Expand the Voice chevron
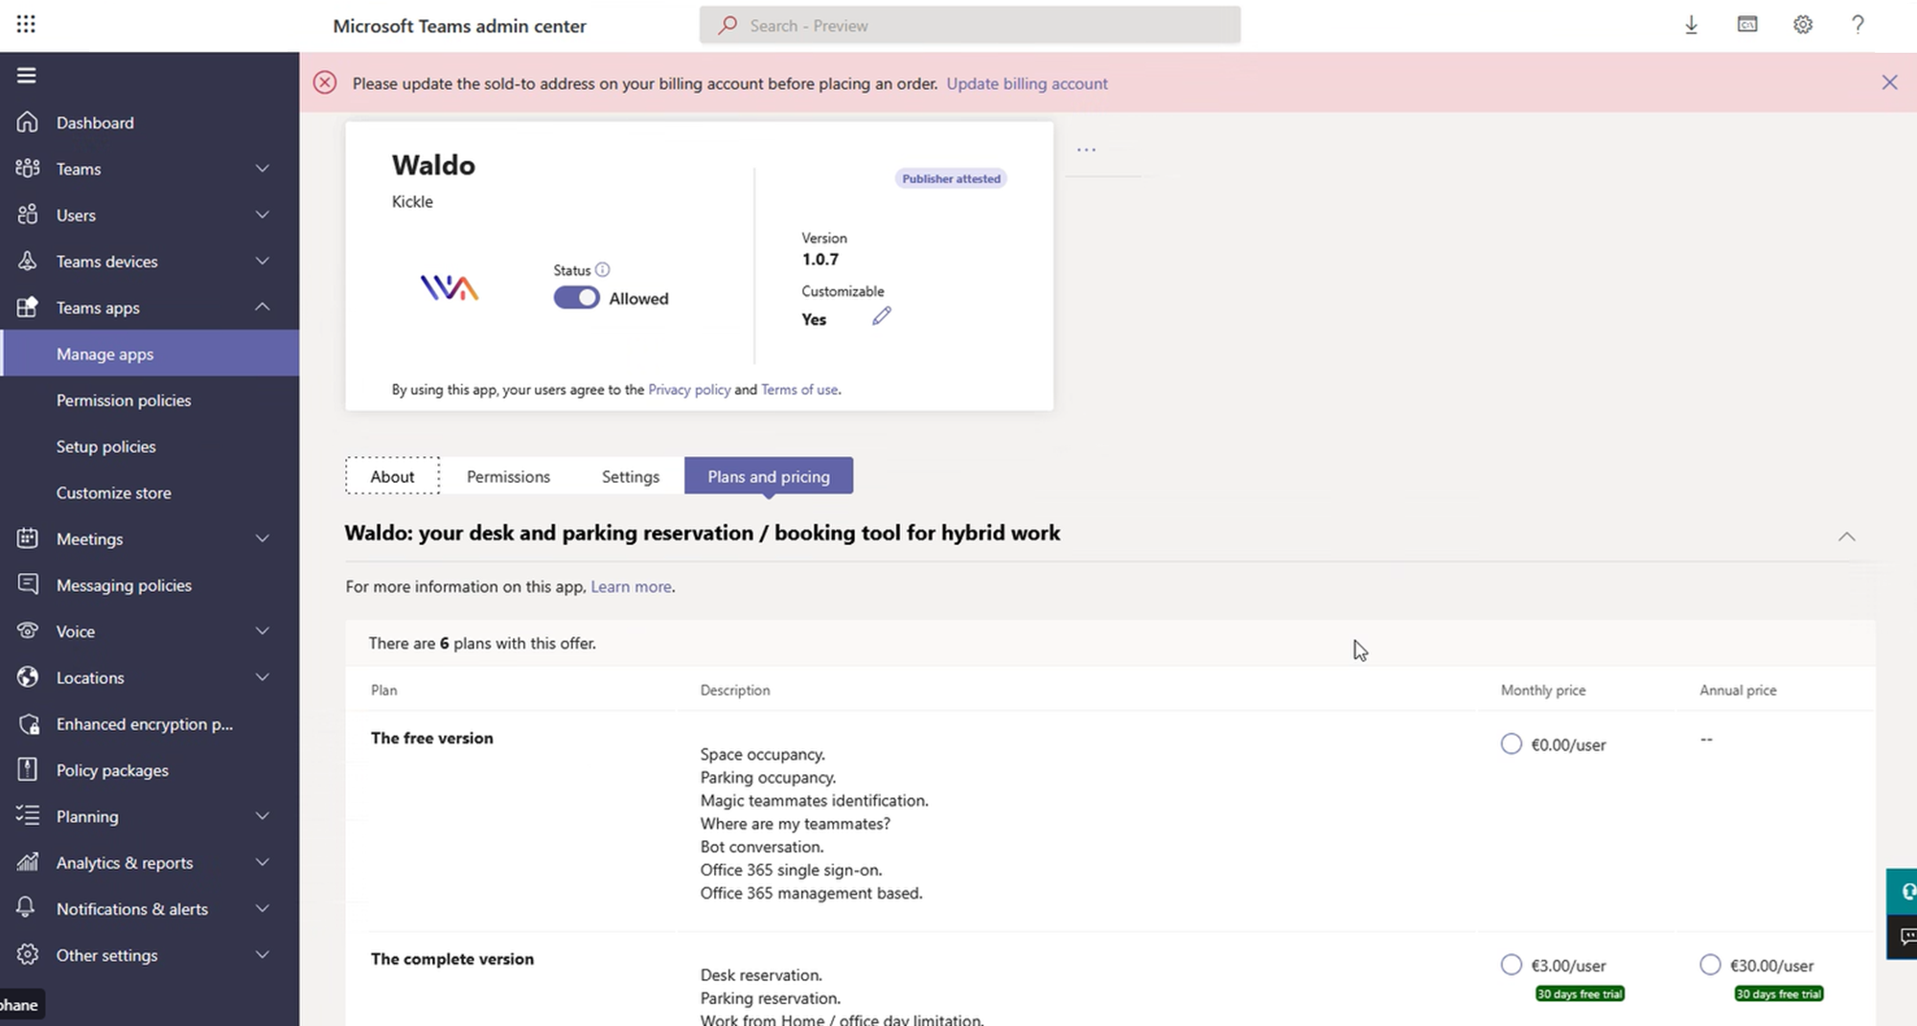The height and width of the screenshot is (1026, 1917). click(x=263, y=630)
